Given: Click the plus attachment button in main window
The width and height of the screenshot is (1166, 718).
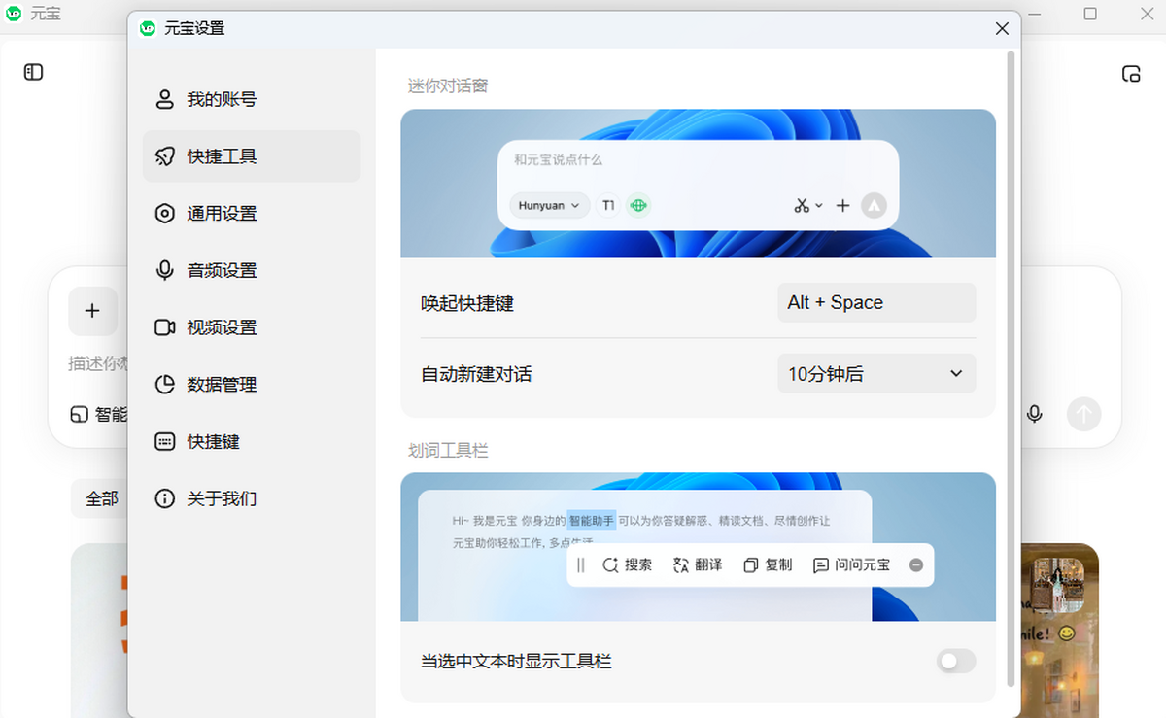Looking at the screenshot, I should [92, 311].
